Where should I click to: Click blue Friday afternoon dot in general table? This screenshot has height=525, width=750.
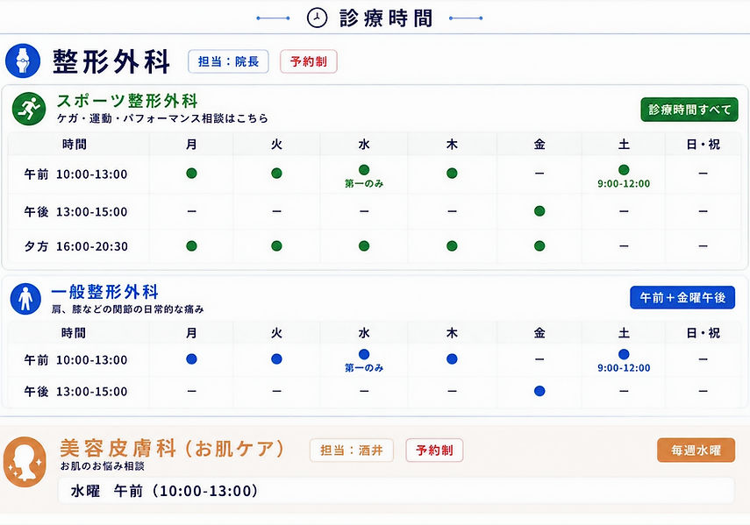click(x=539, y=391)
